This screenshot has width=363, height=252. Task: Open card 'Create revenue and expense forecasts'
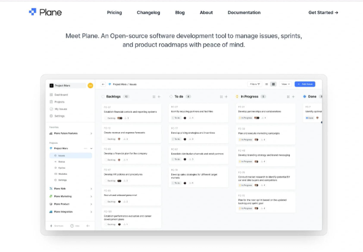coord(131,134)
